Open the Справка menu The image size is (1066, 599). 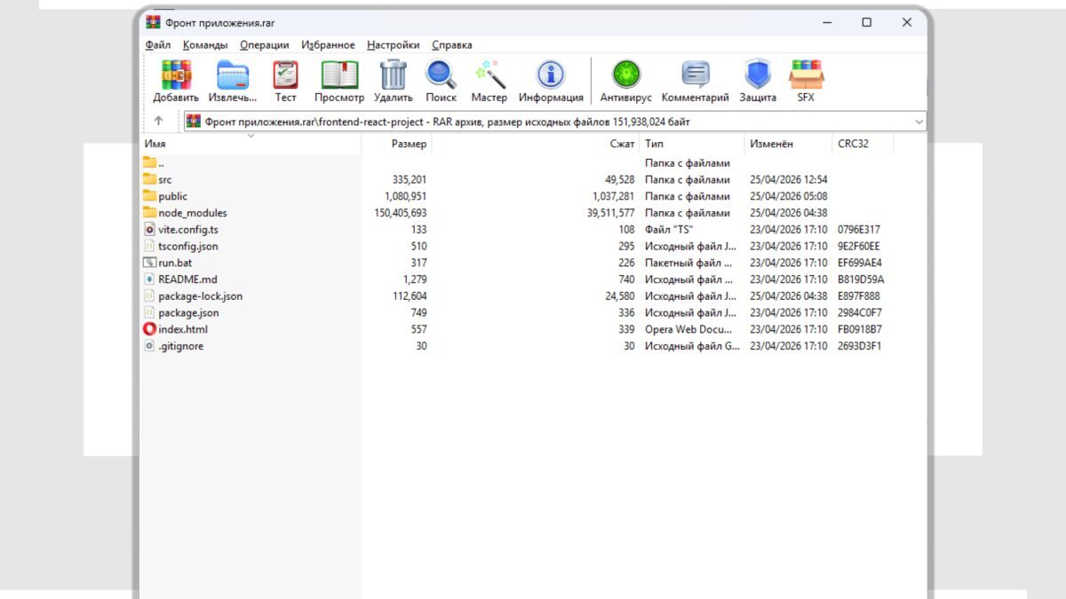coord(452,45)
